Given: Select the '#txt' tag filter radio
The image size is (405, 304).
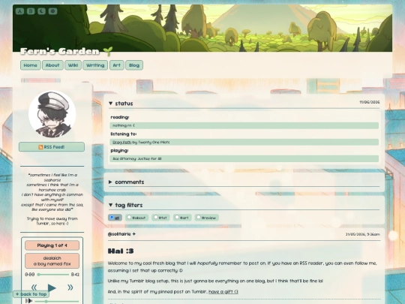Looking at the screenshot, I should (156, 218).
